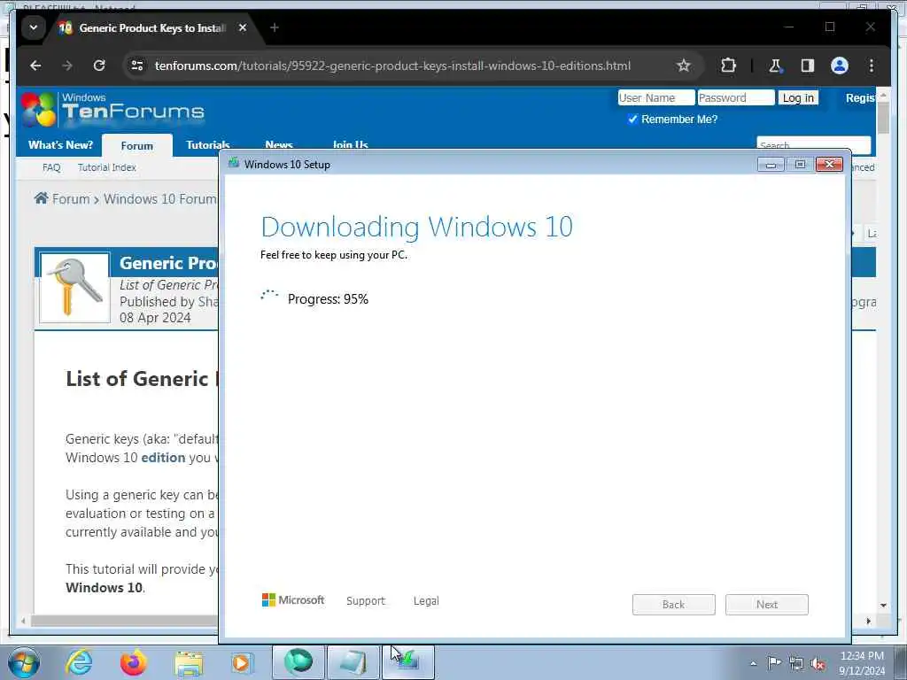Click the TenForums logo

(113, 109)
